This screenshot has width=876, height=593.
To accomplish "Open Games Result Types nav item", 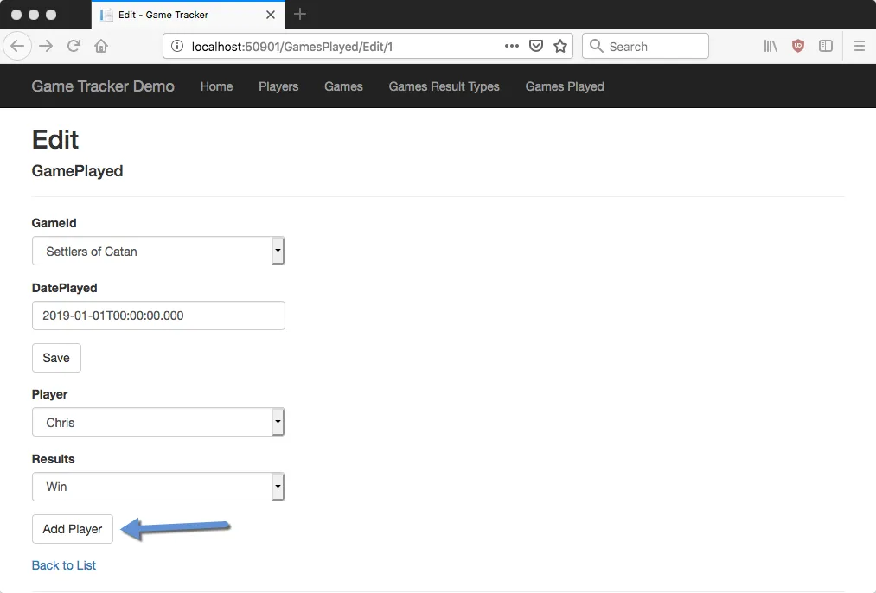I will 444,86.
